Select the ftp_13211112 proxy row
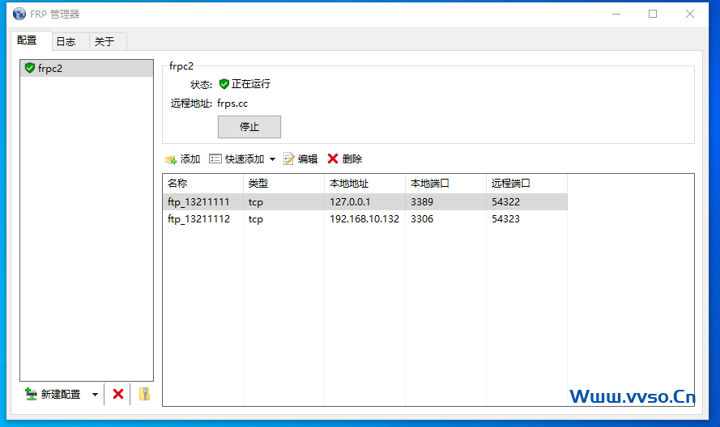 [x=365, y=219]
